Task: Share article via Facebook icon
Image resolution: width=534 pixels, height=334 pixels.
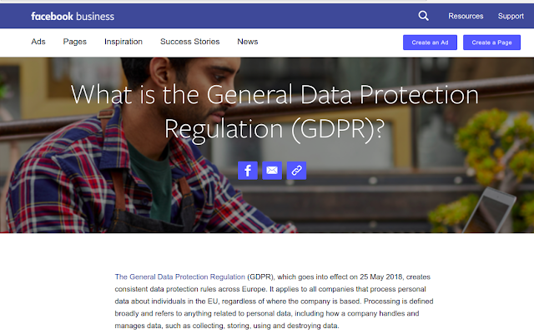Action: point(248,171)
